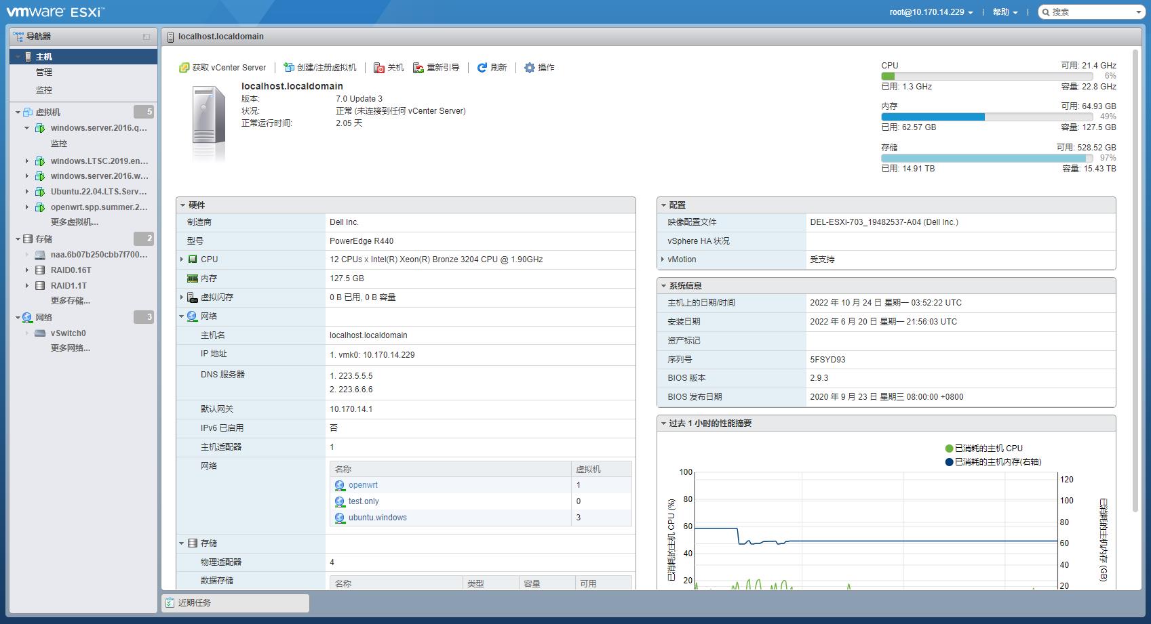Open the ubuntu.windows network link

tap(377, 518)
